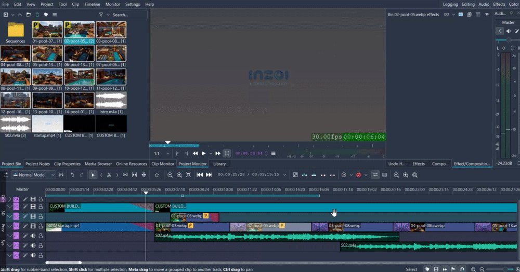520x272 pixels.
Task: Click the red record/render icon
Action: [358, 175]
